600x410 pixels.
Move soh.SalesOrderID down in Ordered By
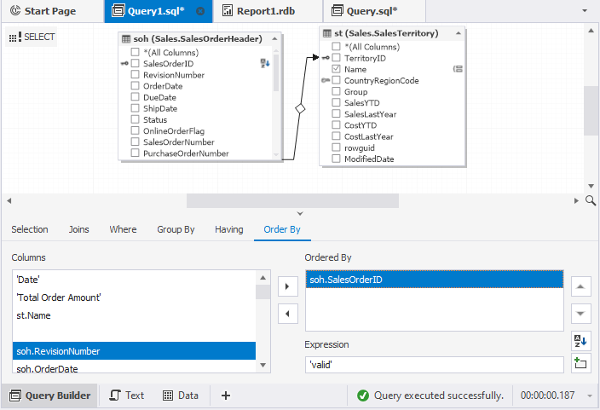click(x=580, y=314)
